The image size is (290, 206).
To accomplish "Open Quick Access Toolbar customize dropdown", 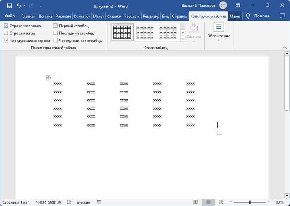I will coord(40,6).
